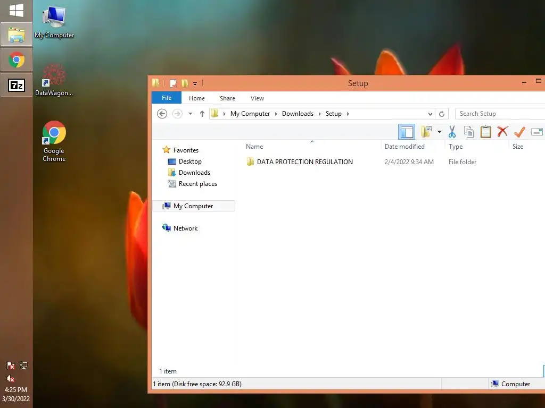545x408 pixels.
Task: Open the address bar history dropdown
Action: [430, 114]
